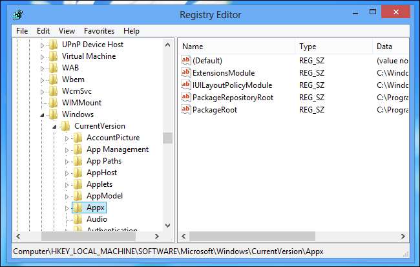The height and width of the screenshot is (267, 420).
Task: Sort values by Name column header
Action: [x=236, y=47]
